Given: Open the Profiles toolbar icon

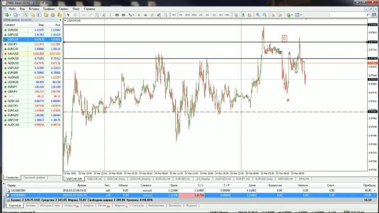Looking at the screenshot, I should [16, 15].
